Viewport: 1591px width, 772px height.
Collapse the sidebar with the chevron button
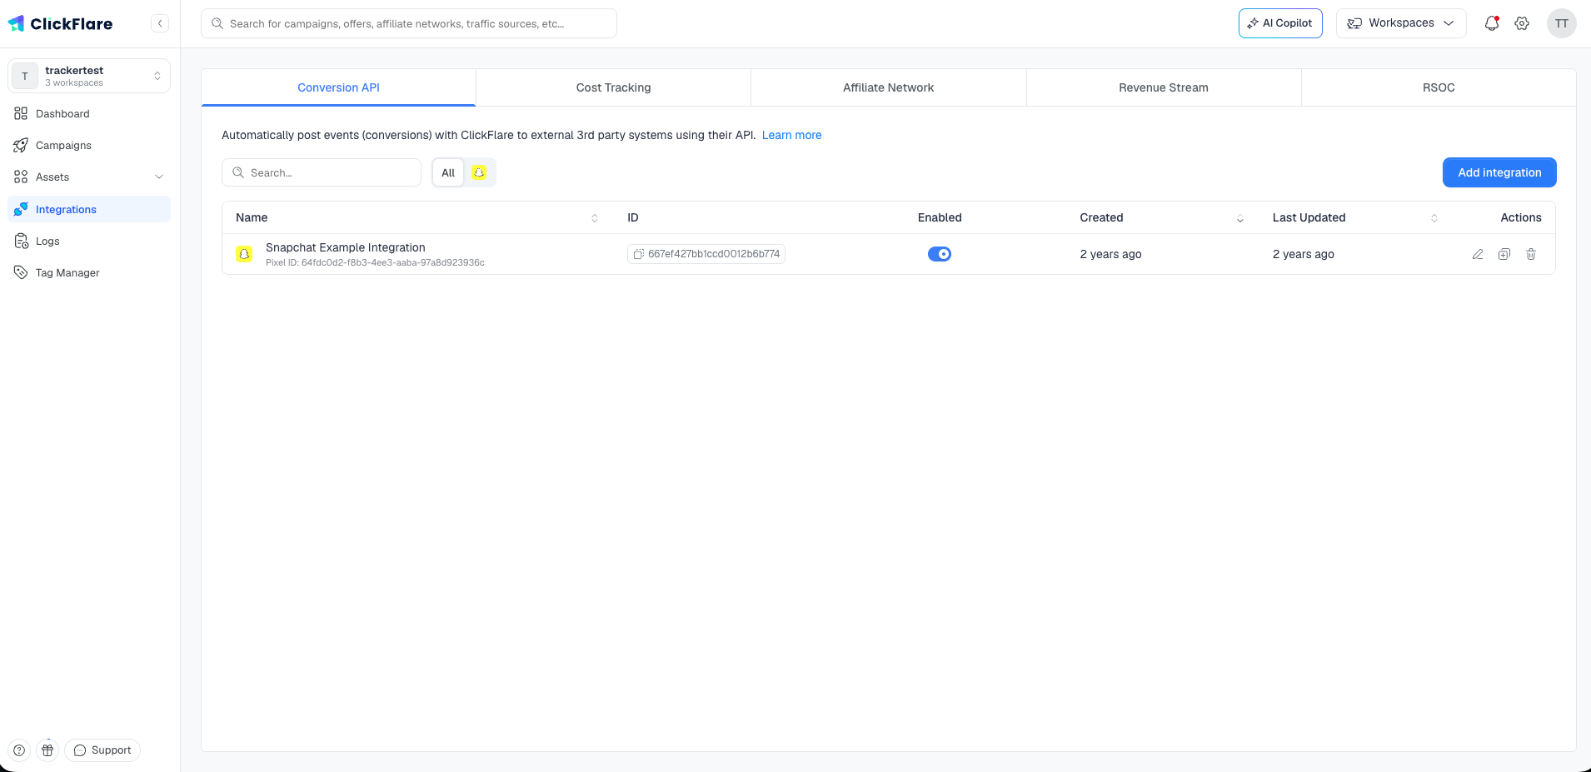160,23
